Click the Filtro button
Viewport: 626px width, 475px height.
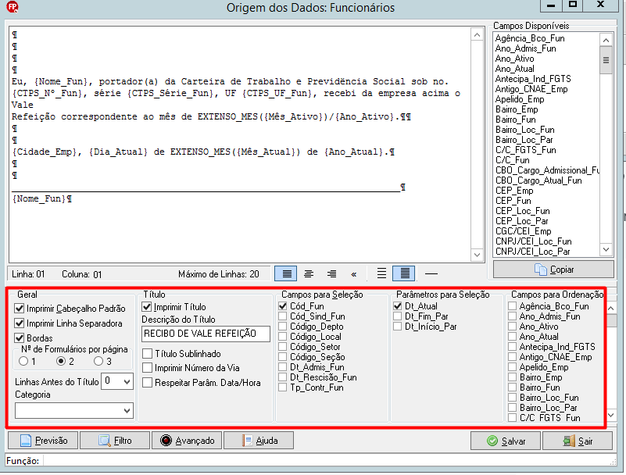115,441
